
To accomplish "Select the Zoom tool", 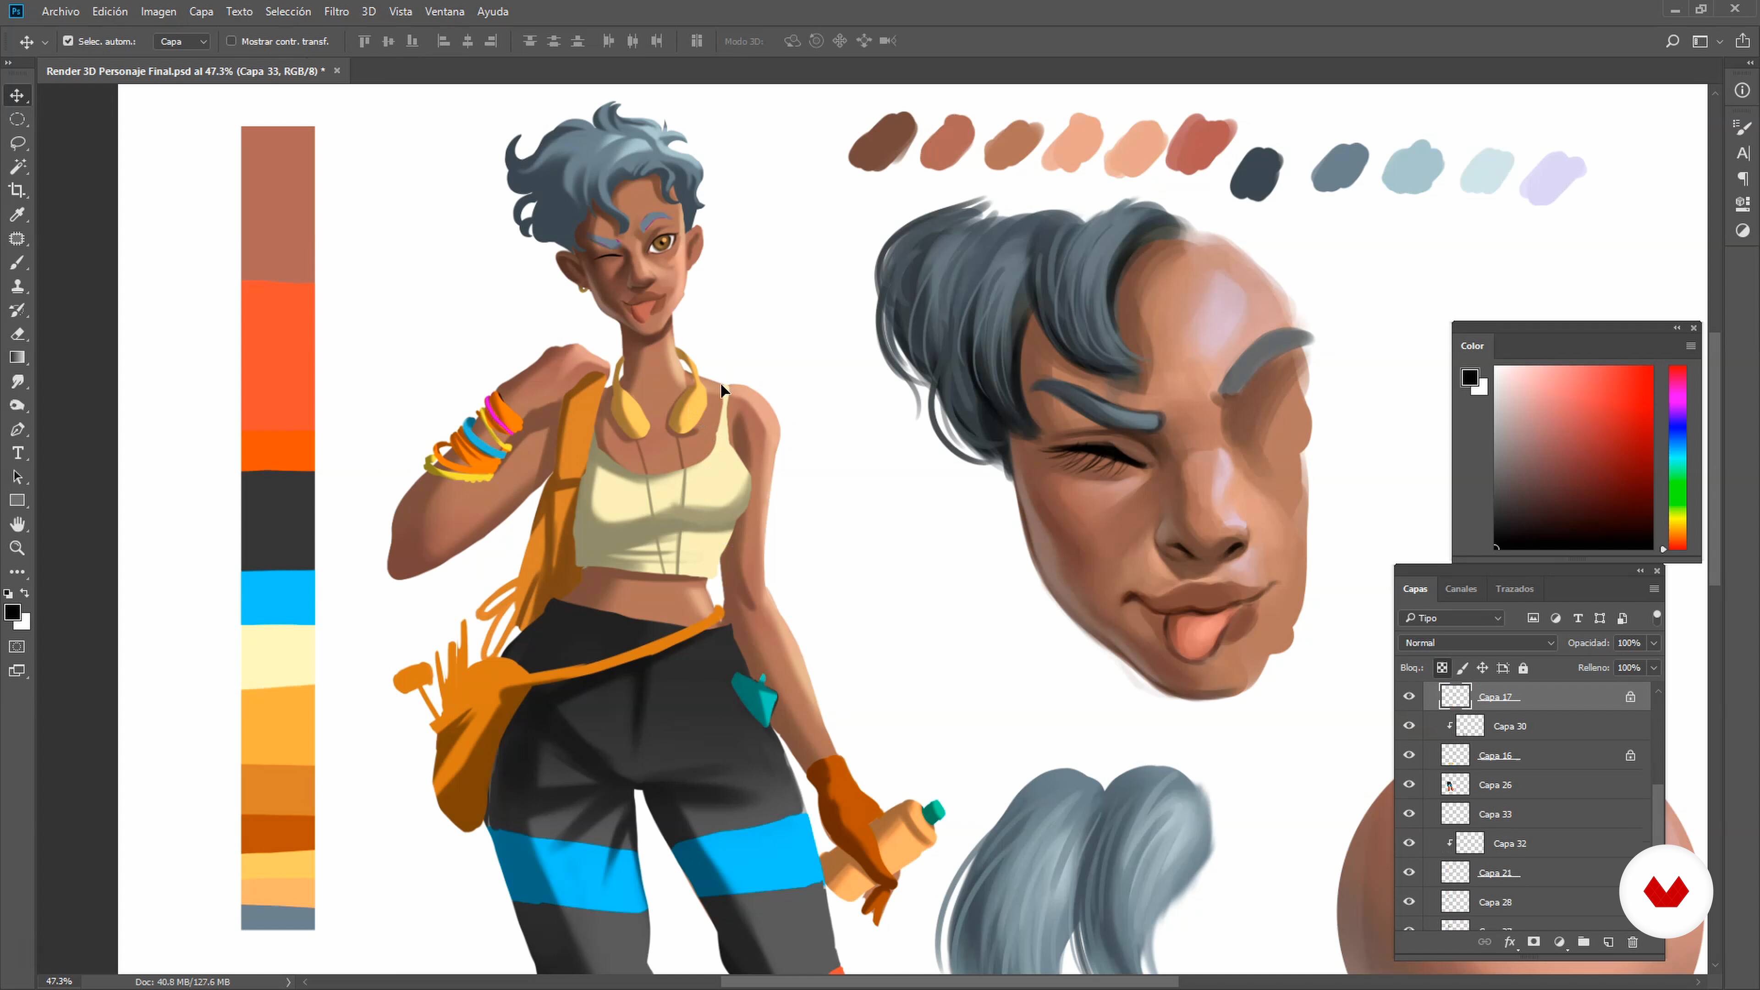I will pos(17,548).
